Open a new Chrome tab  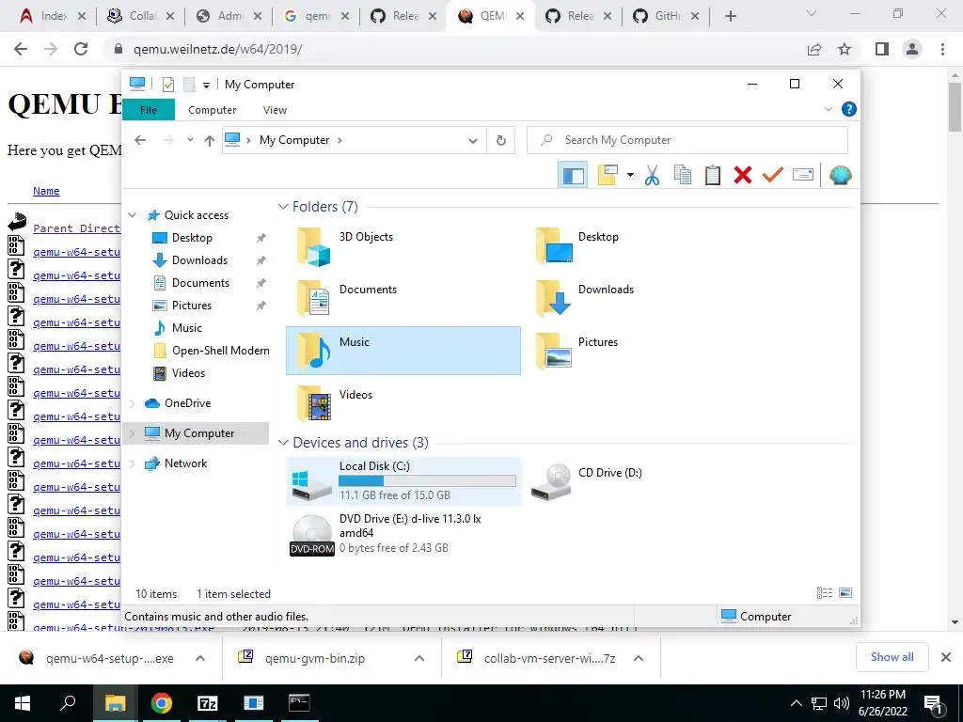click(730, 16)
